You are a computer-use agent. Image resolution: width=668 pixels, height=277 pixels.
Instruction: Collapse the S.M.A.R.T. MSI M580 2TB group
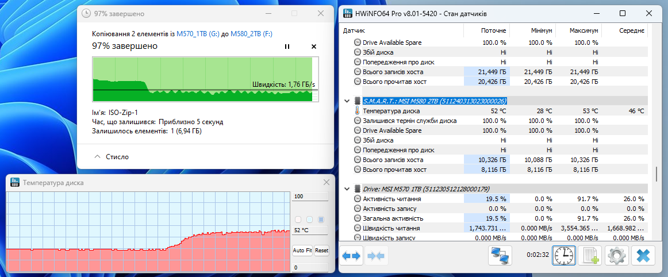(x=346, y=101)
